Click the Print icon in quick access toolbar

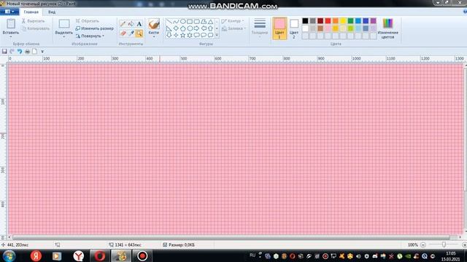[x=28, y=52]
